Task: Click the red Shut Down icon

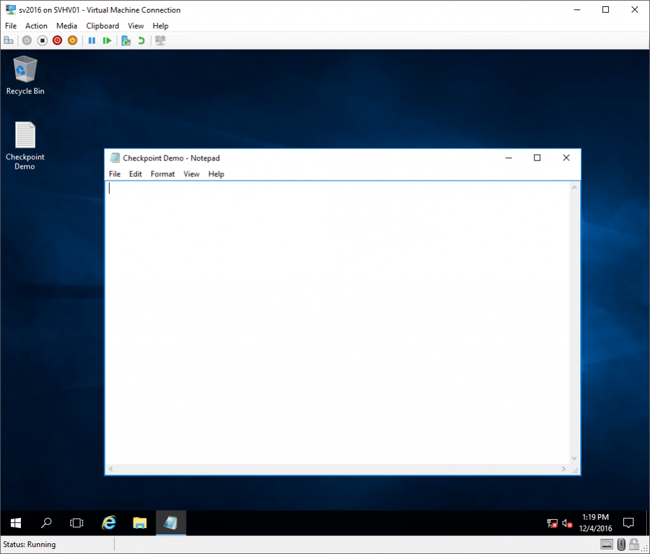Action: (58, 41)
